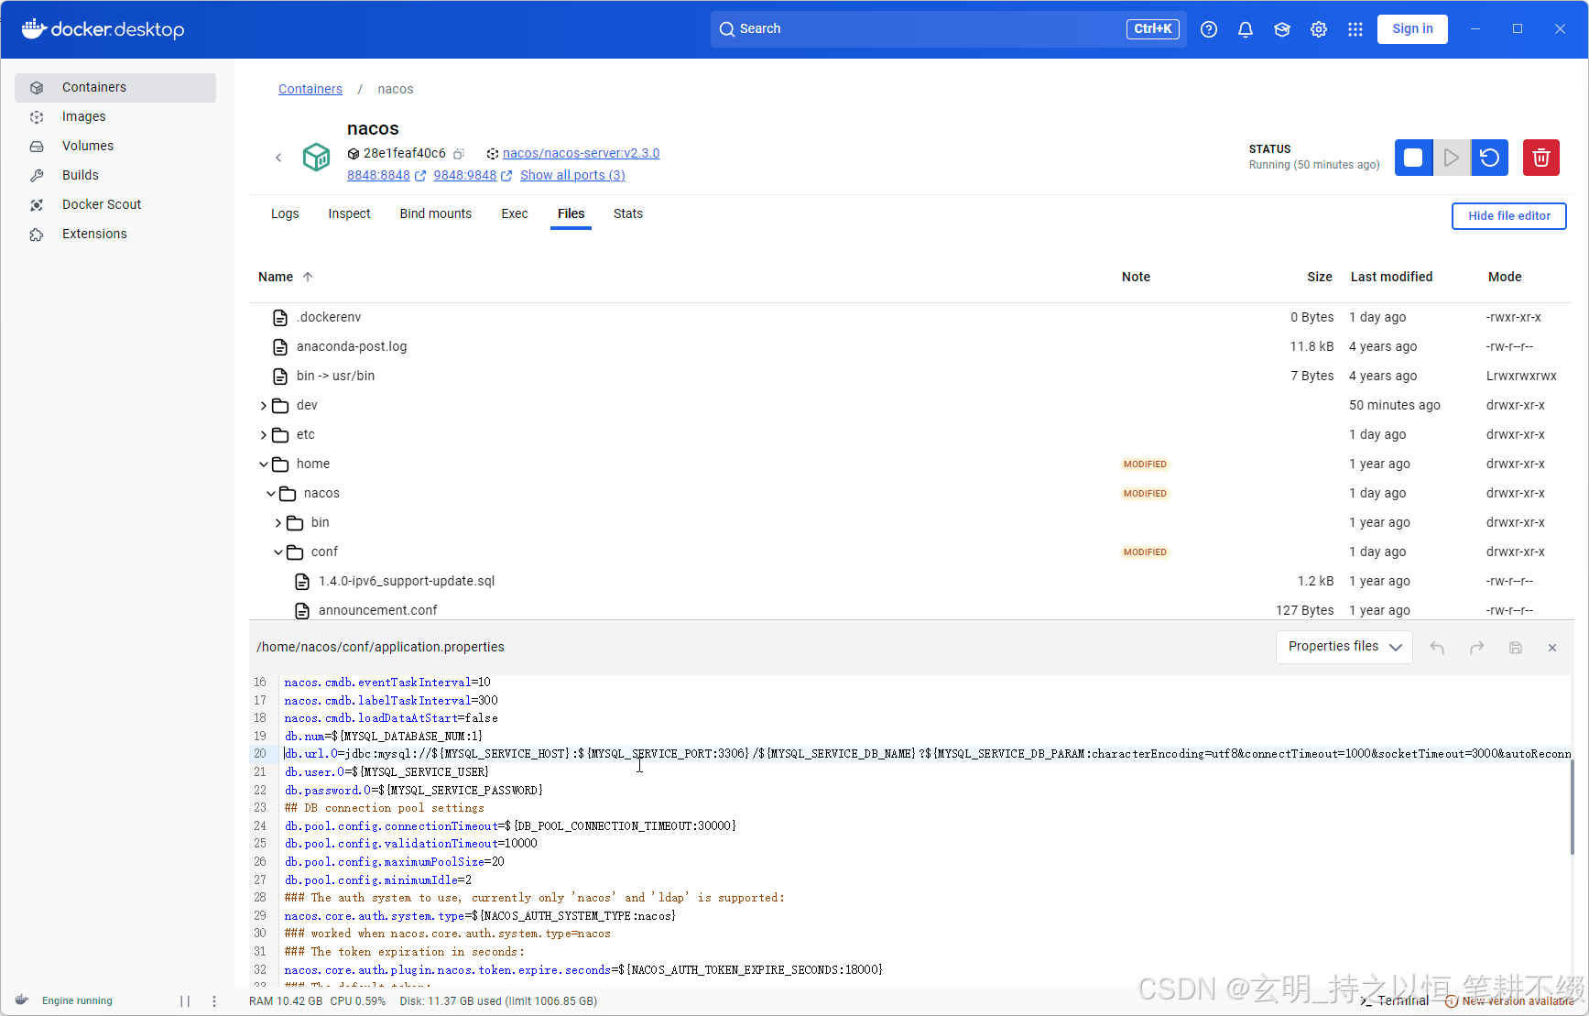Hide the file editor
The image size is (1589, 1016).
click(1508, 215)
